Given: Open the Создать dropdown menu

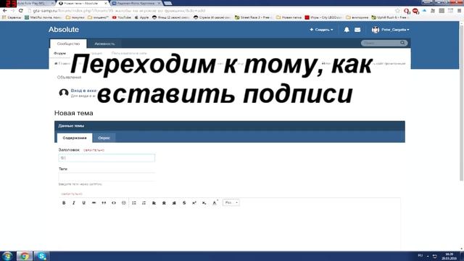Looking at the screenshot, I should click(321, 30).
